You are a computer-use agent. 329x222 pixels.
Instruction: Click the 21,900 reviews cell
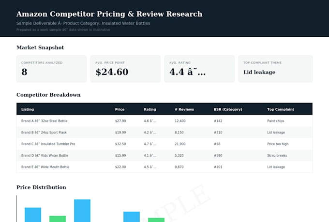point(180,144)
